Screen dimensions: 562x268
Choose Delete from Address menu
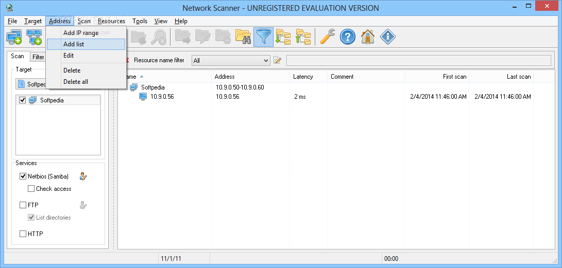click(86, 70)
